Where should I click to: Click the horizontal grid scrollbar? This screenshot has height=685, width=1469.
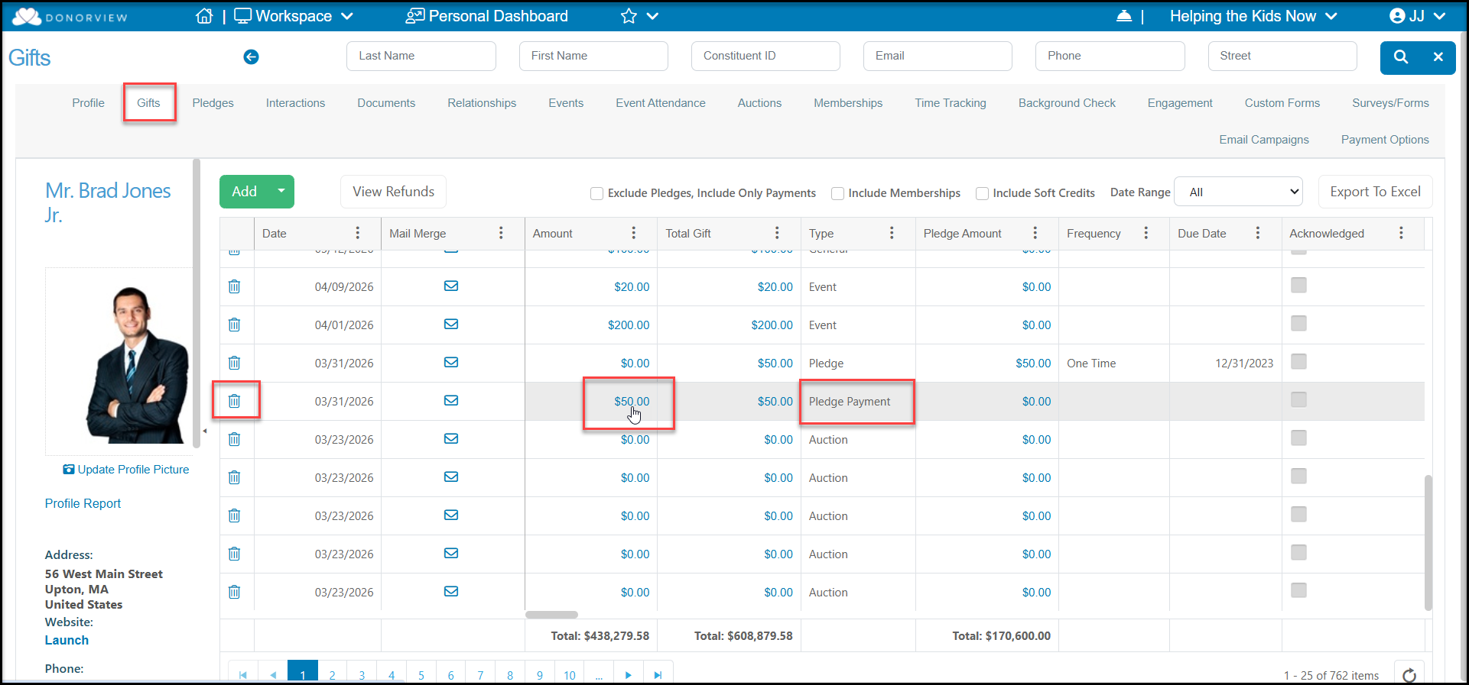[x=551, y=615]
